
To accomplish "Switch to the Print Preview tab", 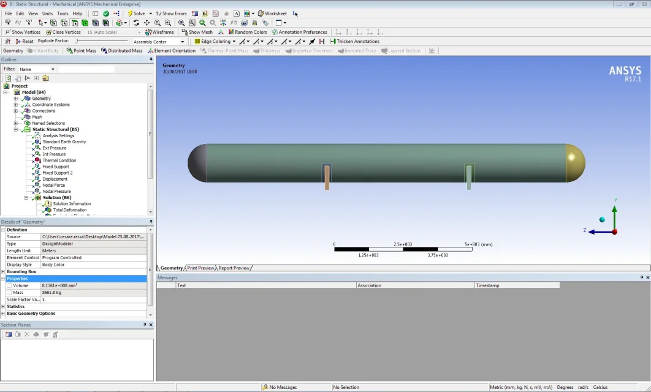I will pyautogui.click(x=200, y=268).
